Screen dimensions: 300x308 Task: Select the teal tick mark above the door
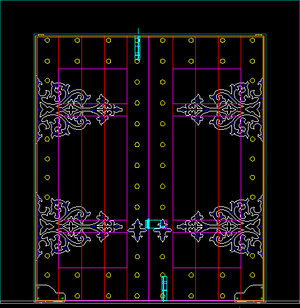click(138, 31)
